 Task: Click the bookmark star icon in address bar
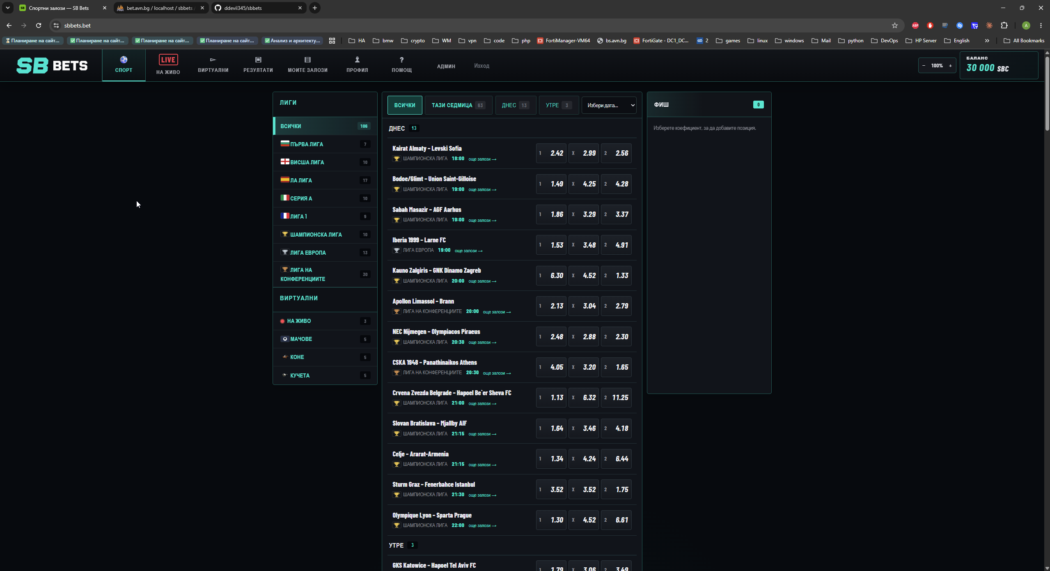(895, 25)
